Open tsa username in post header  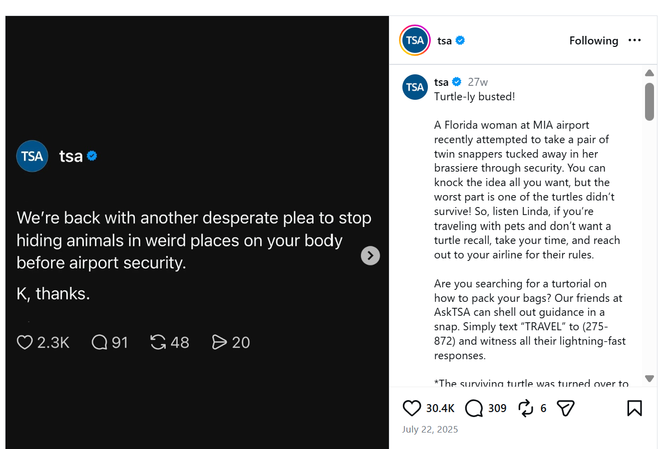pos(444,41)
